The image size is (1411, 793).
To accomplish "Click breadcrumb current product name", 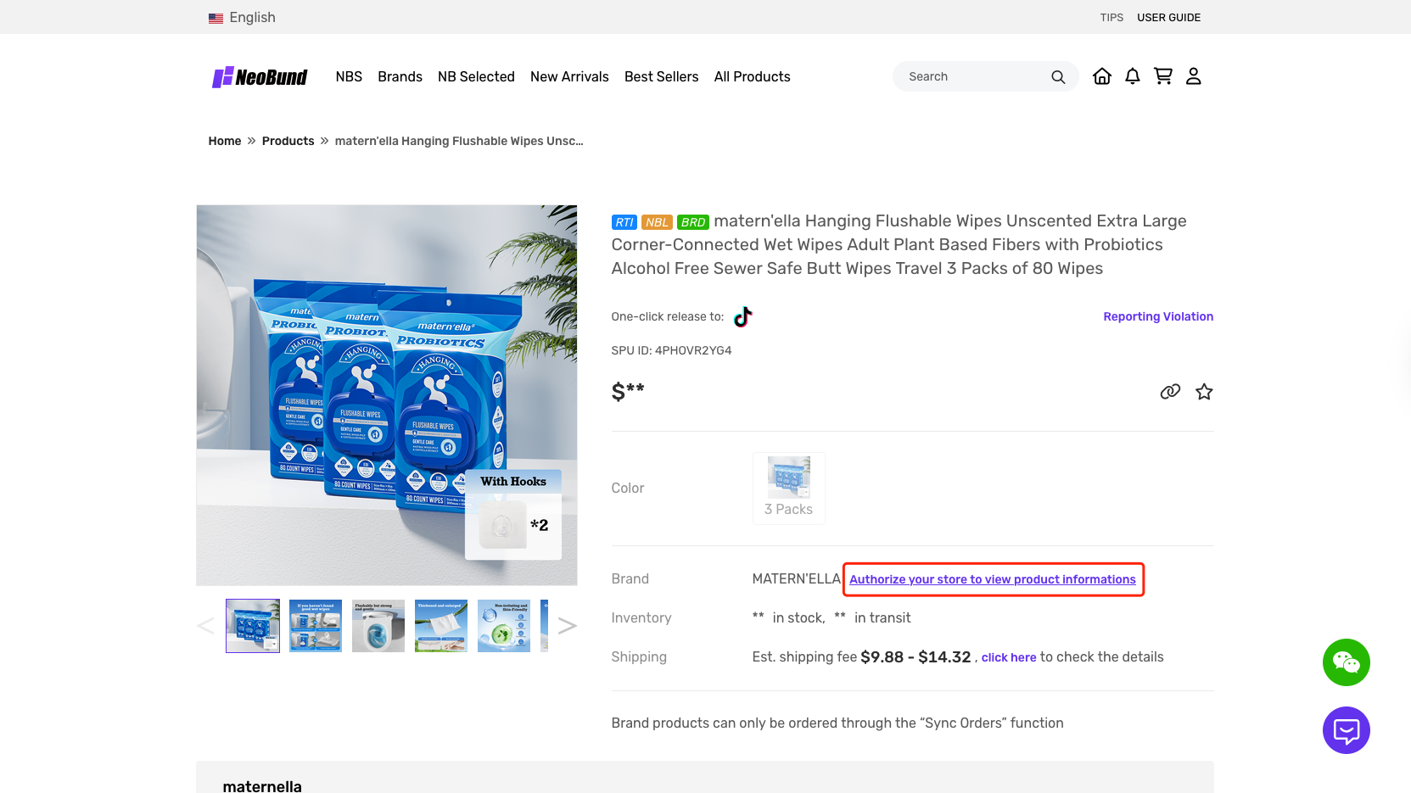I will pos(459,141).
